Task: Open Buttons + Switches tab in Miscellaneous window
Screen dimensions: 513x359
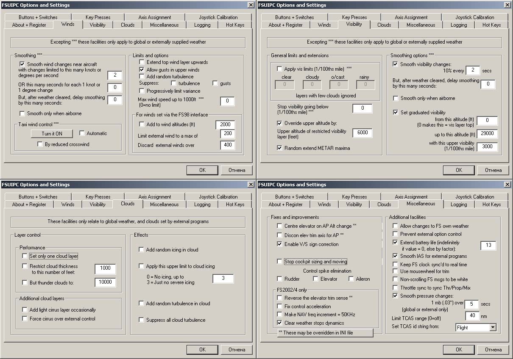Action: click(x=295, y=197)
